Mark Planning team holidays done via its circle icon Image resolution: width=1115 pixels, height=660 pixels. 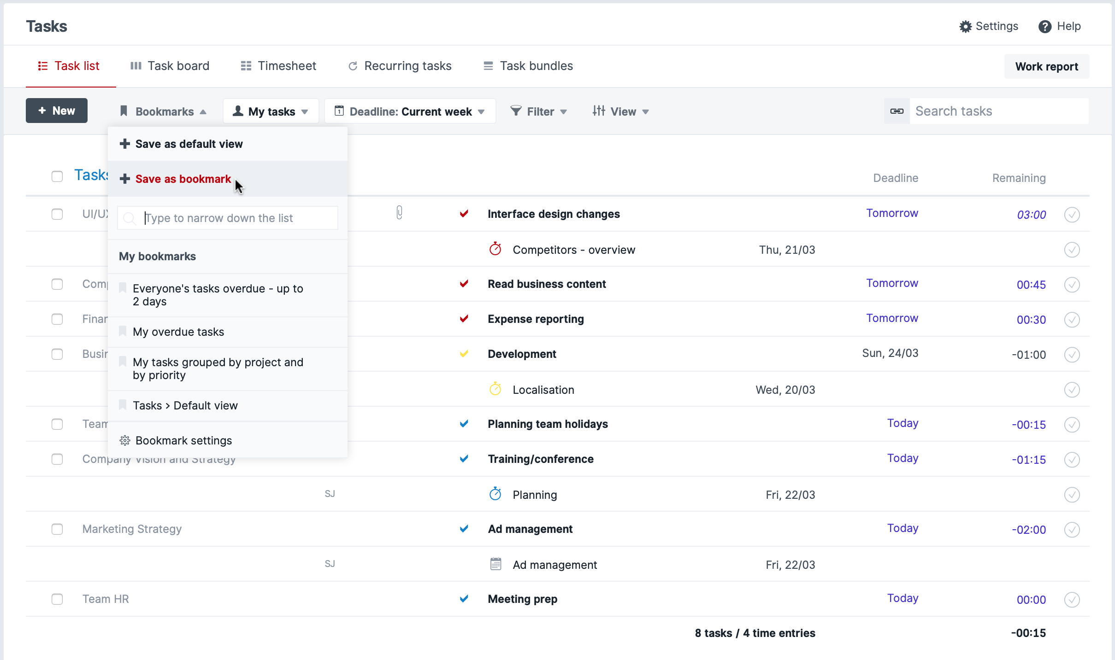point(1072,425)
